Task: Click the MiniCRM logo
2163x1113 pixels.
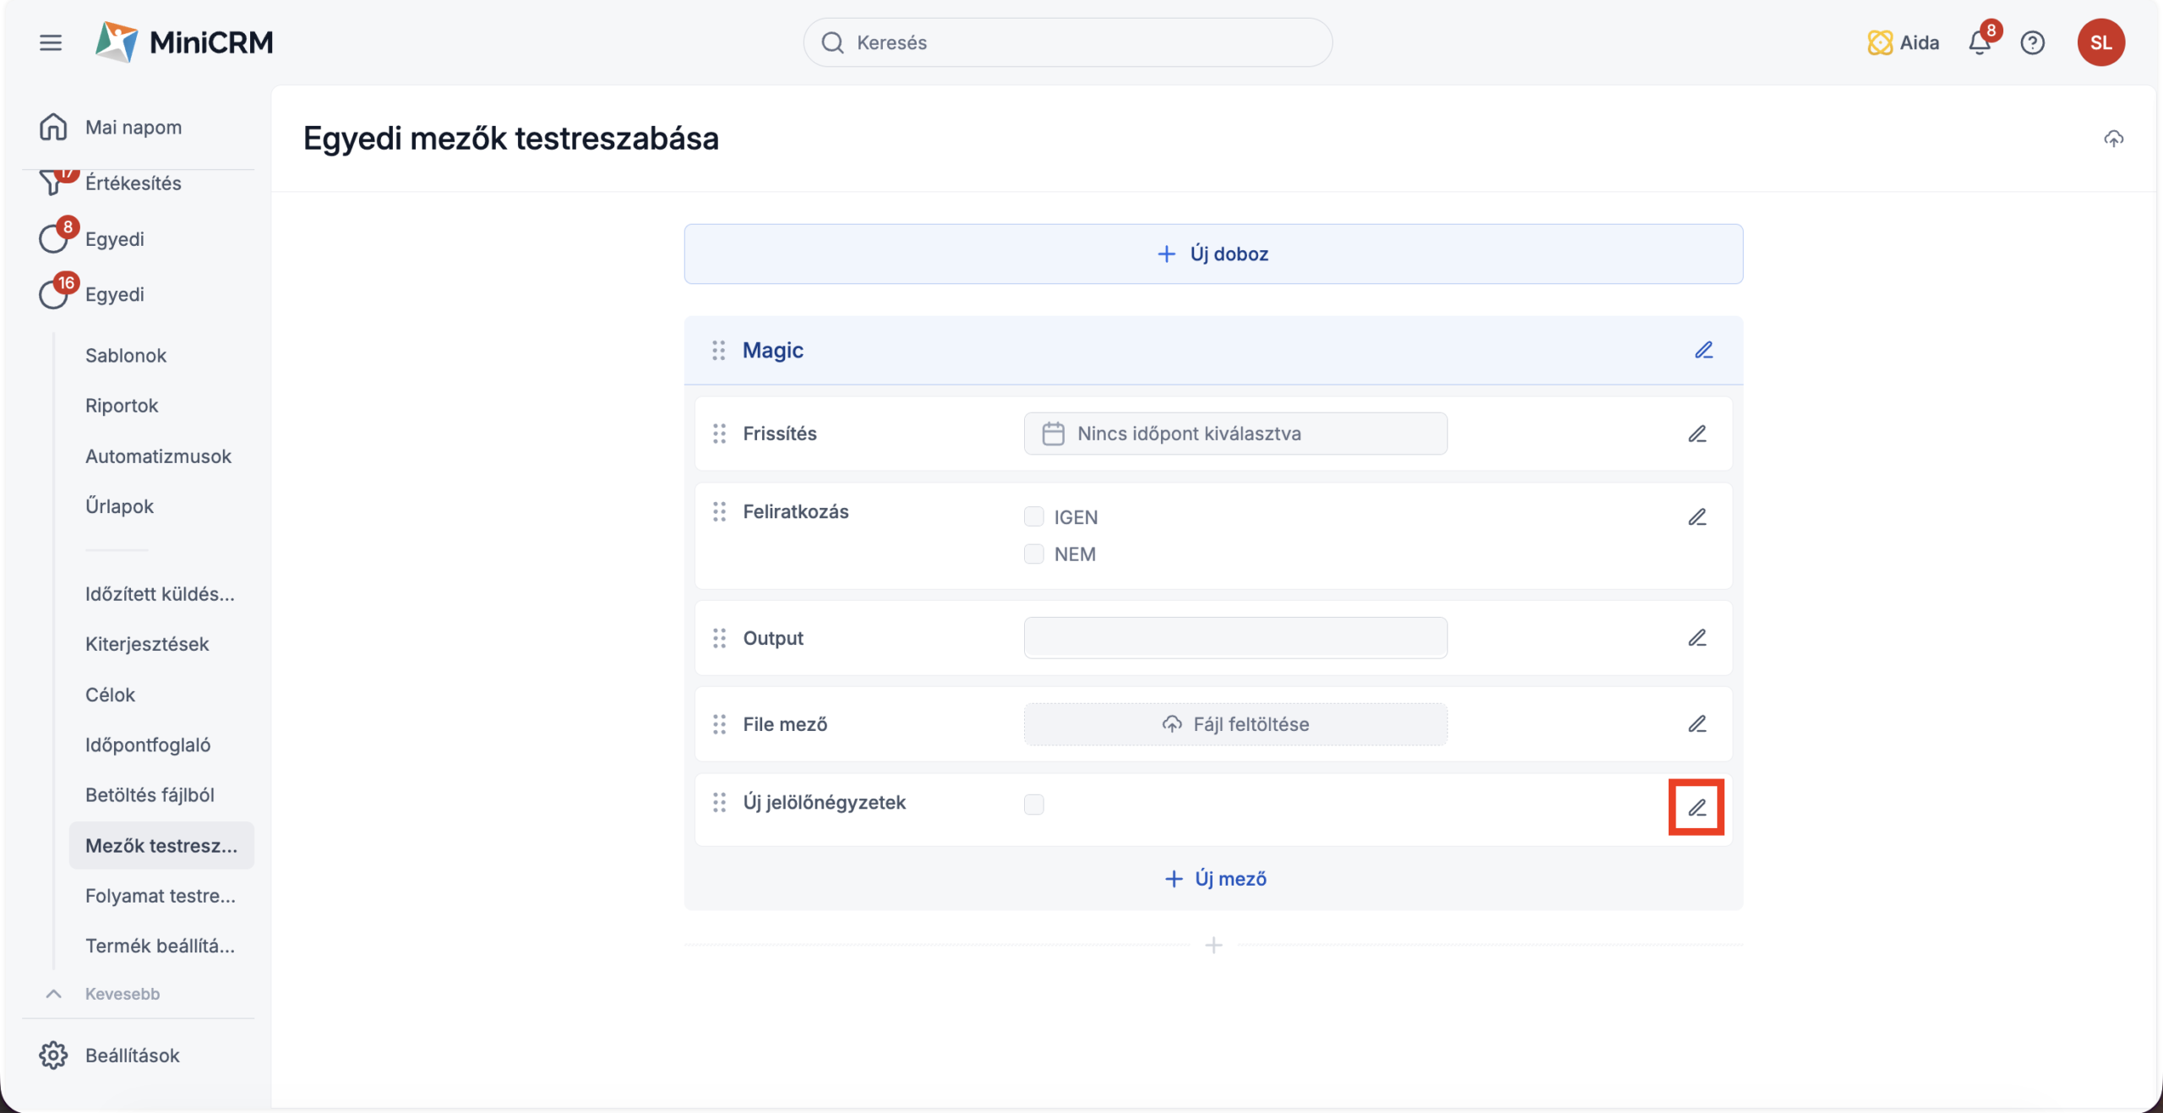Action: [184, 42]
